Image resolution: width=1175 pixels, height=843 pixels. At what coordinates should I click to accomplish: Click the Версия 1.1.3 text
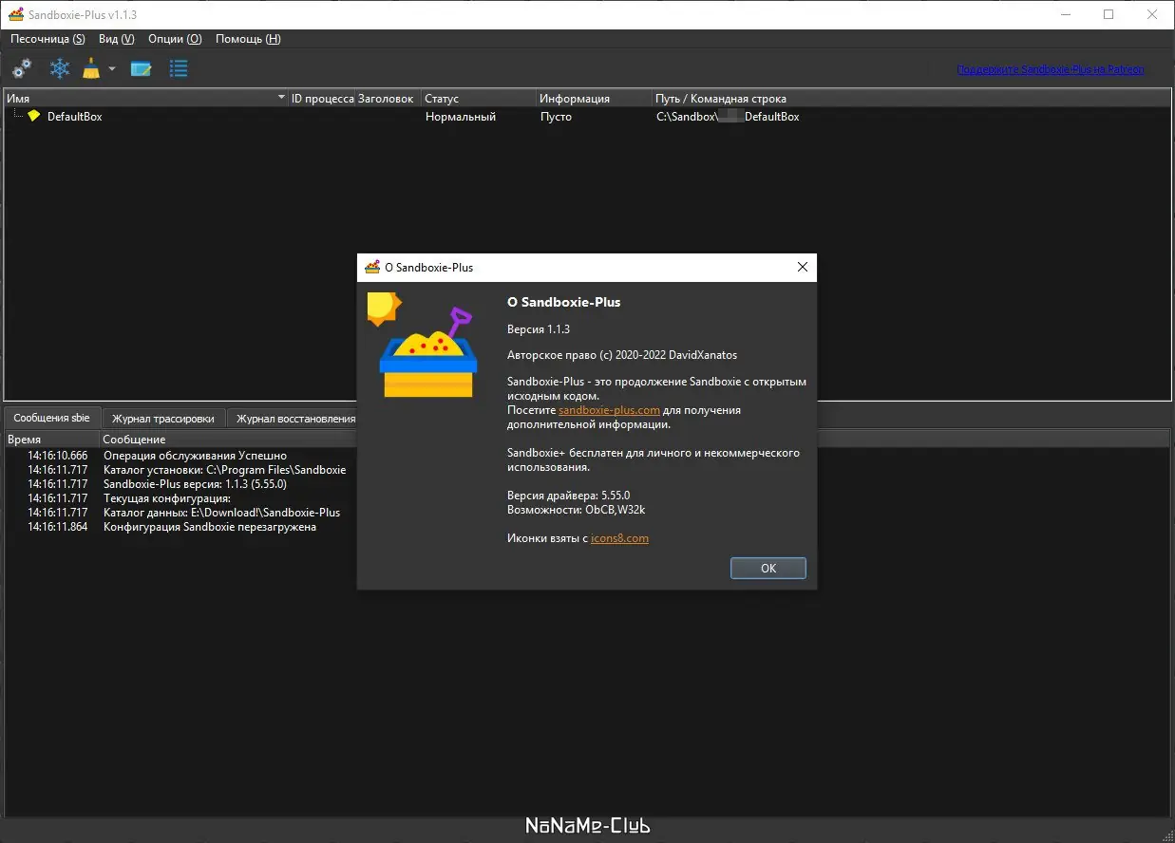[x=539, y=328]
